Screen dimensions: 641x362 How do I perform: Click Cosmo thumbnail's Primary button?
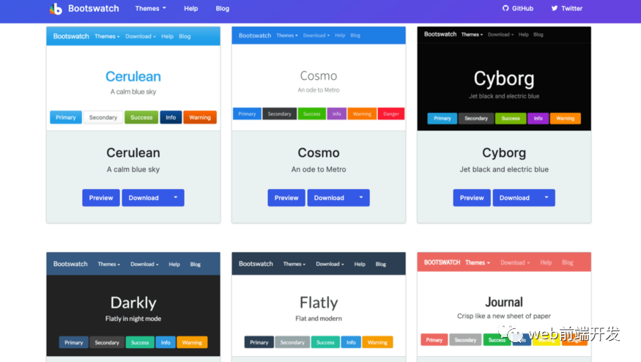tap(247, 114)
